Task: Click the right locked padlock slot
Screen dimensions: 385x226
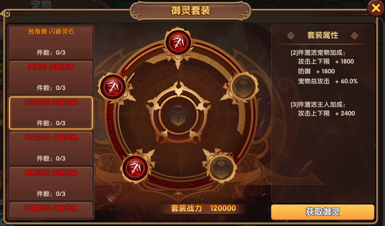Action: click(x=243, y=87)
